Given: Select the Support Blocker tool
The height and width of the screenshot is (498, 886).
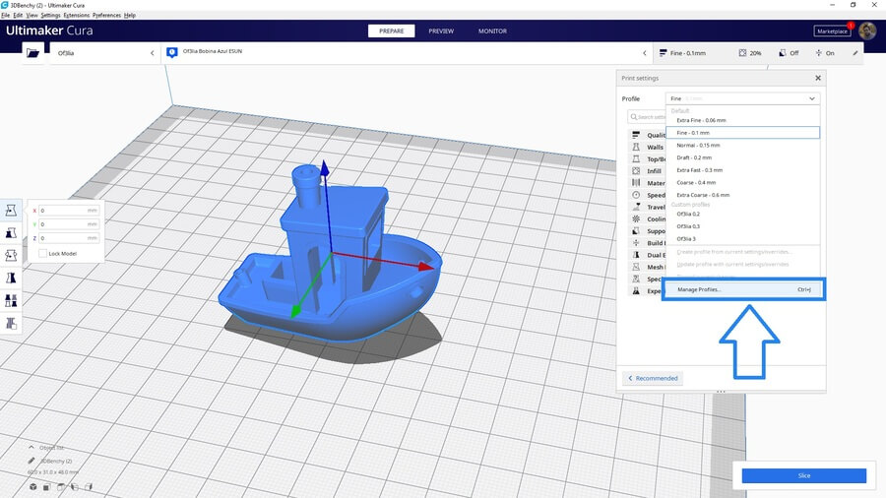Looking at the screenshot, I should pyautogui.click(x=11, y=323).
